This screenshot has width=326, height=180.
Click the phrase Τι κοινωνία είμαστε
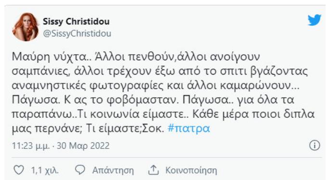coord(131,114)
